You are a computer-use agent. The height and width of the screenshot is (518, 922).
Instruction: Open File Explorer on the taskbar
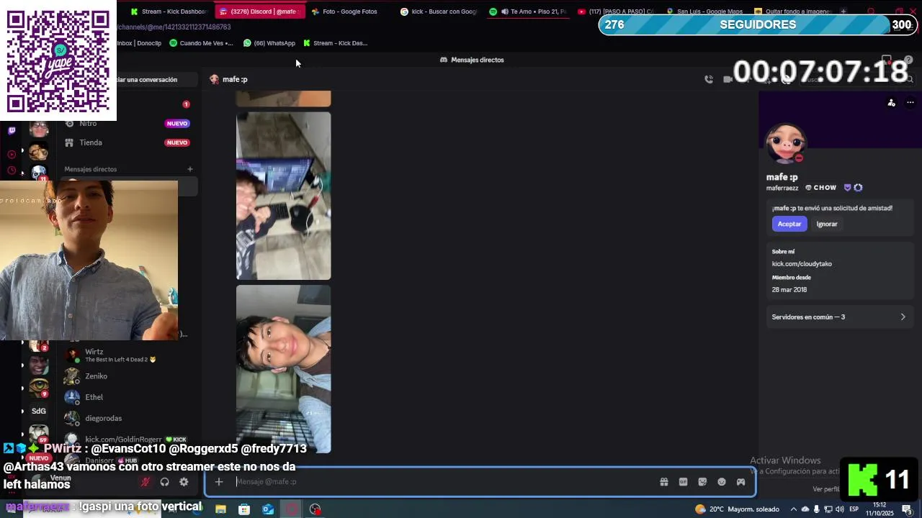[220, 509]
